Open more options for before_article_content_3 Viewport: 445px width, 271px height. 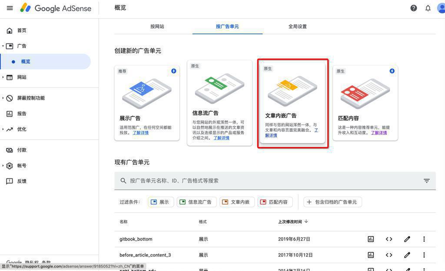click(424, 255)
